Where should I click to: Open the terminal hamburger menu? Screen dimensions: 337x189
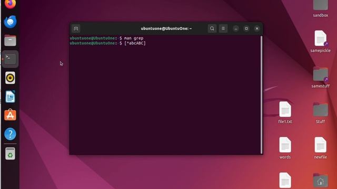pos(223,28)
